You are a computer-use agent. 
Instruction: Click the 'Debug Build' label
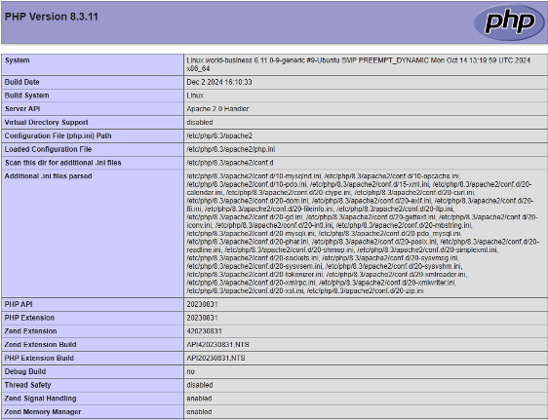pos(25,372)
